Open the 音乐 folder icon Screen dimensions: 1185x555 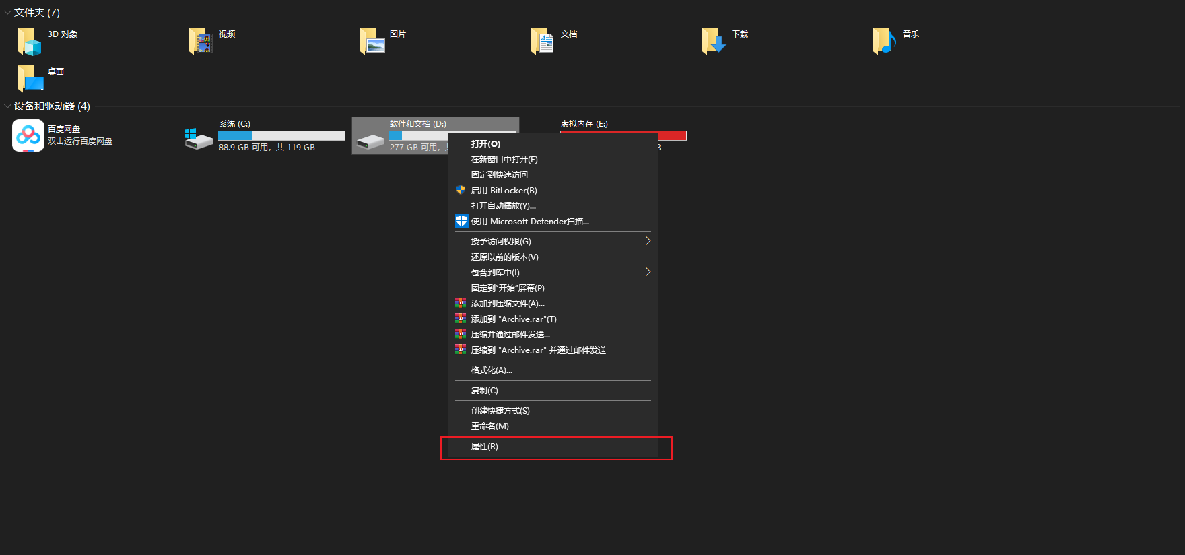pyautogui.click(x=885, y=41)
